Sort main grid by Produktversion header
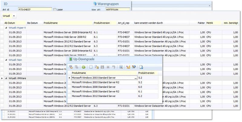242x122 pixels. coord(105,23)
